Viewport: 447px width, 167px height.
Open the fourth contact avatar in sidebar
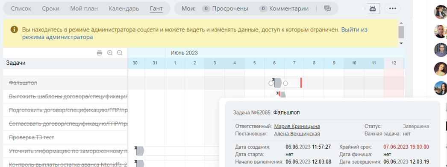pyautogui.click(x=441, y=69)
